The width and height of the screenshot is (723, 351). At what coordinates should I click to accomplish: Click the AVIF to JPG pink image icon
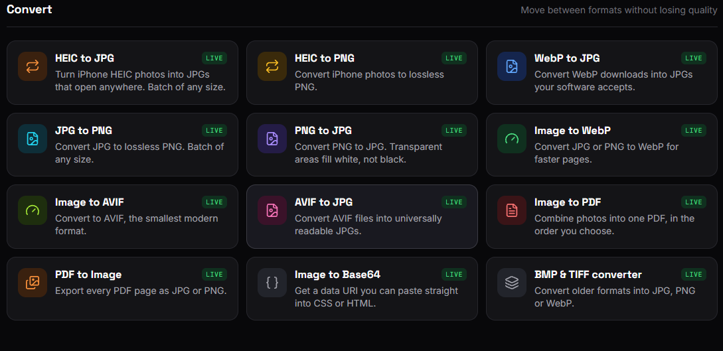[x=272, y=210]
